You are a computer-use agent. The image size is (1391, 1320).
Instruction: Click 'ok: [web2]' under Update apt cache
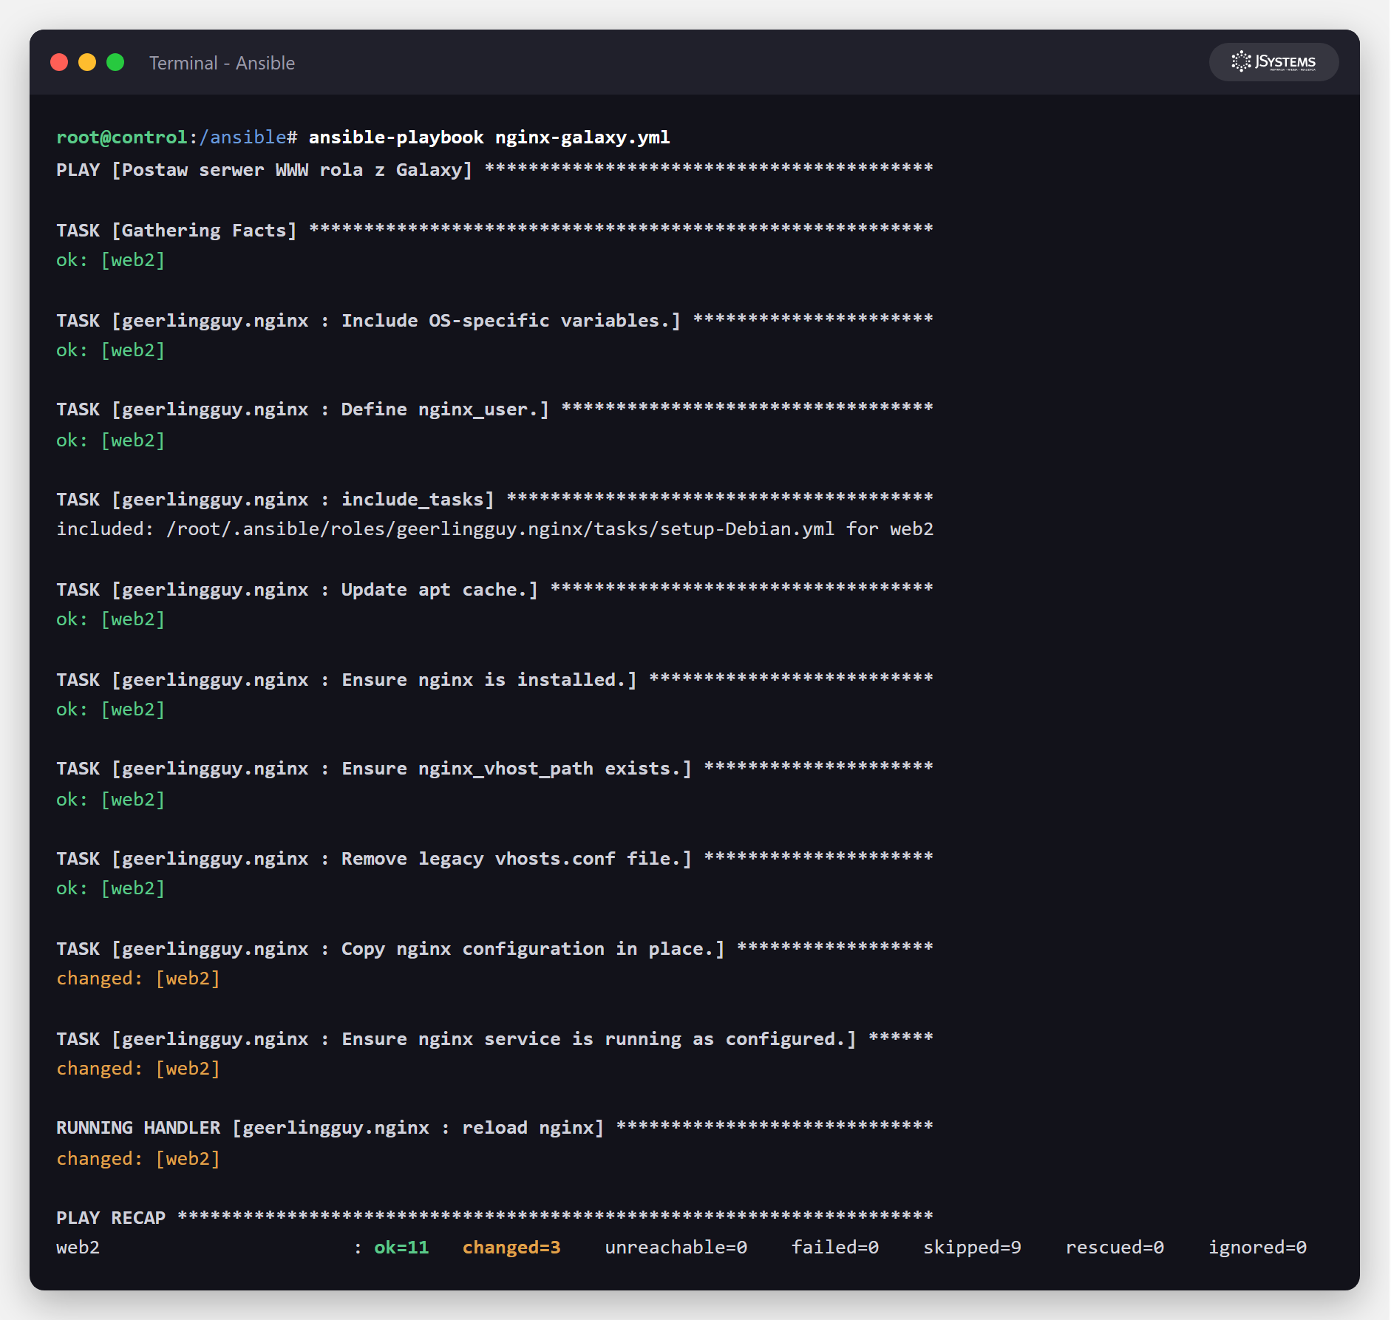pyautogui.click(x=110, y=619)
